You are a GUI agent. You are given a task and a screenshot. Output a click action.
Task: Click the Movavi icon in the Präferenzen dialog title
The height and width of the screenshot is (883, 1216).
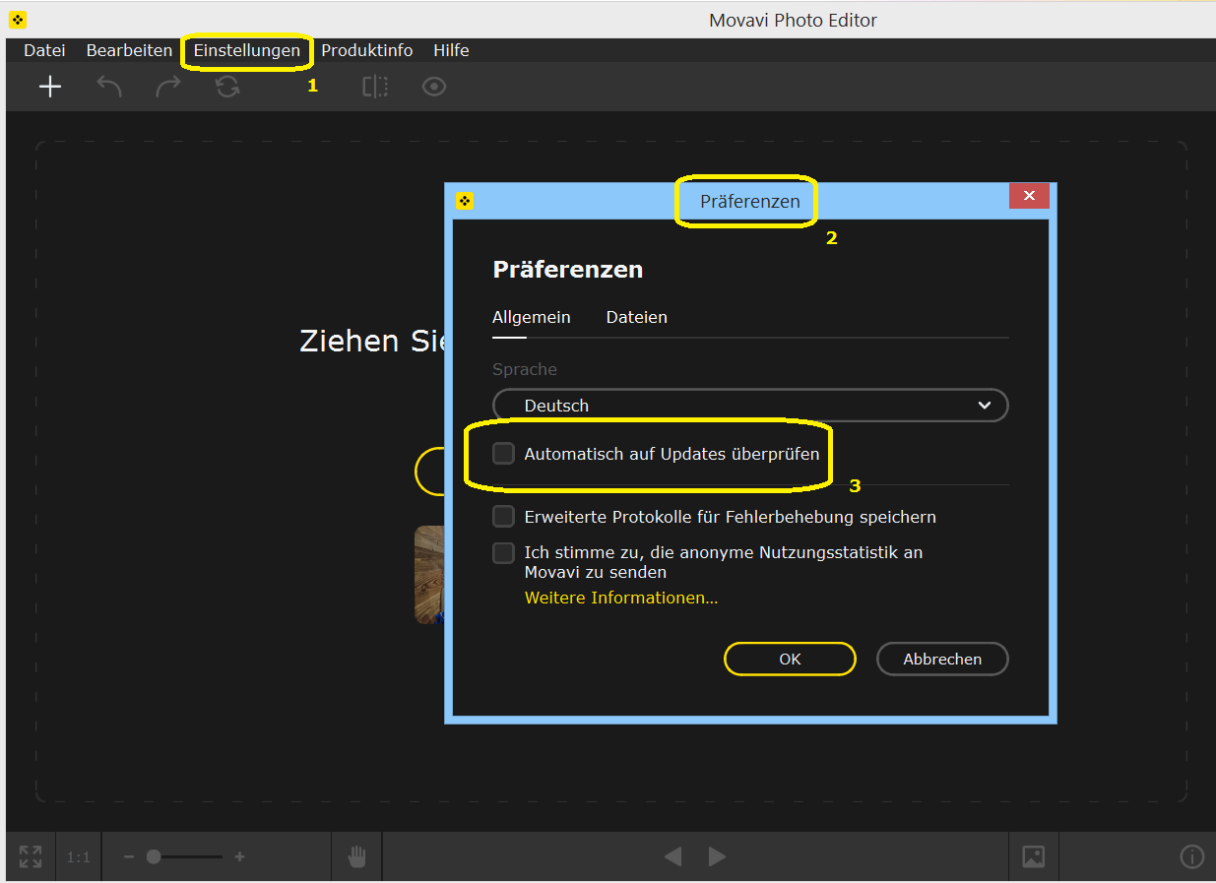tap(466, 201)
